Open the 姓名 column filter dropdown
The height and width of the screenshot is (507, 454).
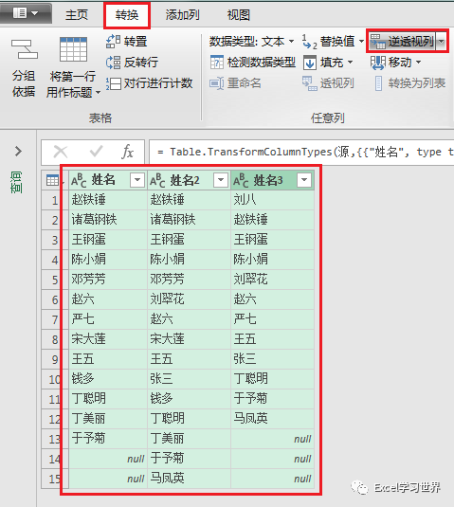click(137, 180)
